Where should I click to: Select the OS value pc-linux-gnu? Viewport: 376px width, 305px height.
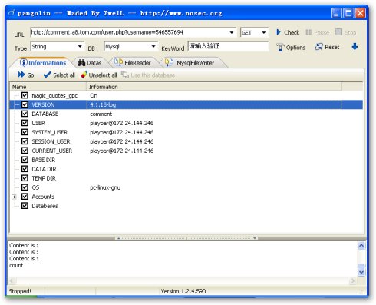(x=105, y=187)
